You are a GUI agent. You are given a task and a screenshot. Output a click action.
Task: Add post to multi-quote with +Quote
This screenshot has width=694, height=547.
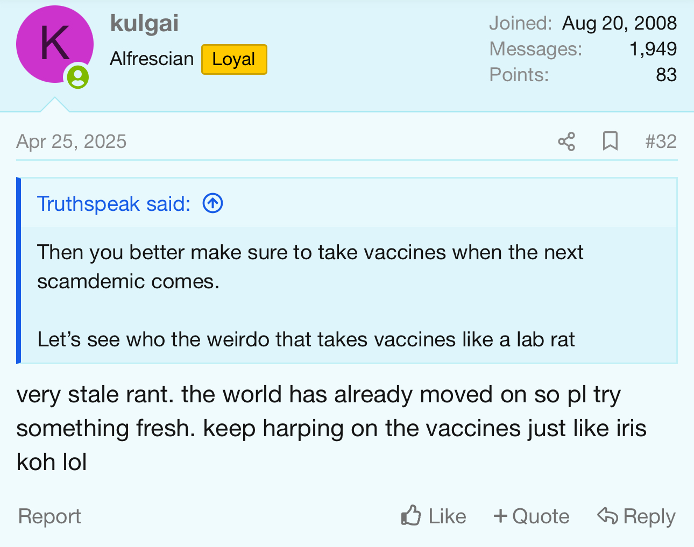[531, 516]
